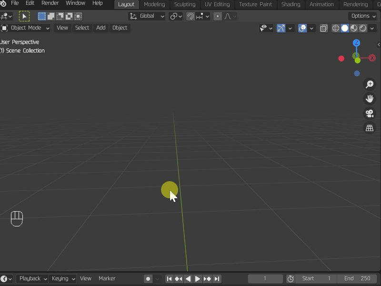Open the Help menu
The width and height of the screenshot is (381, 286).
[x=98, y=3]
